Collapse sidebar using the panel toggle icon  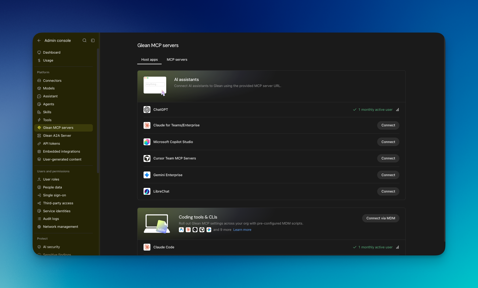pyautogui.click(x=93, y=40)
